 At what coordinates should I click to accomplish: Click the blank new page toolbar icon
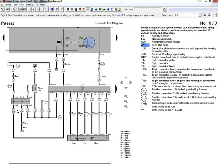12,9
